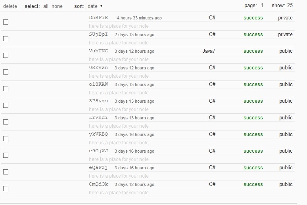The image size is (307, 205).
Task: Open the eQaFZj code link
Action: click(x=98, y=167)
